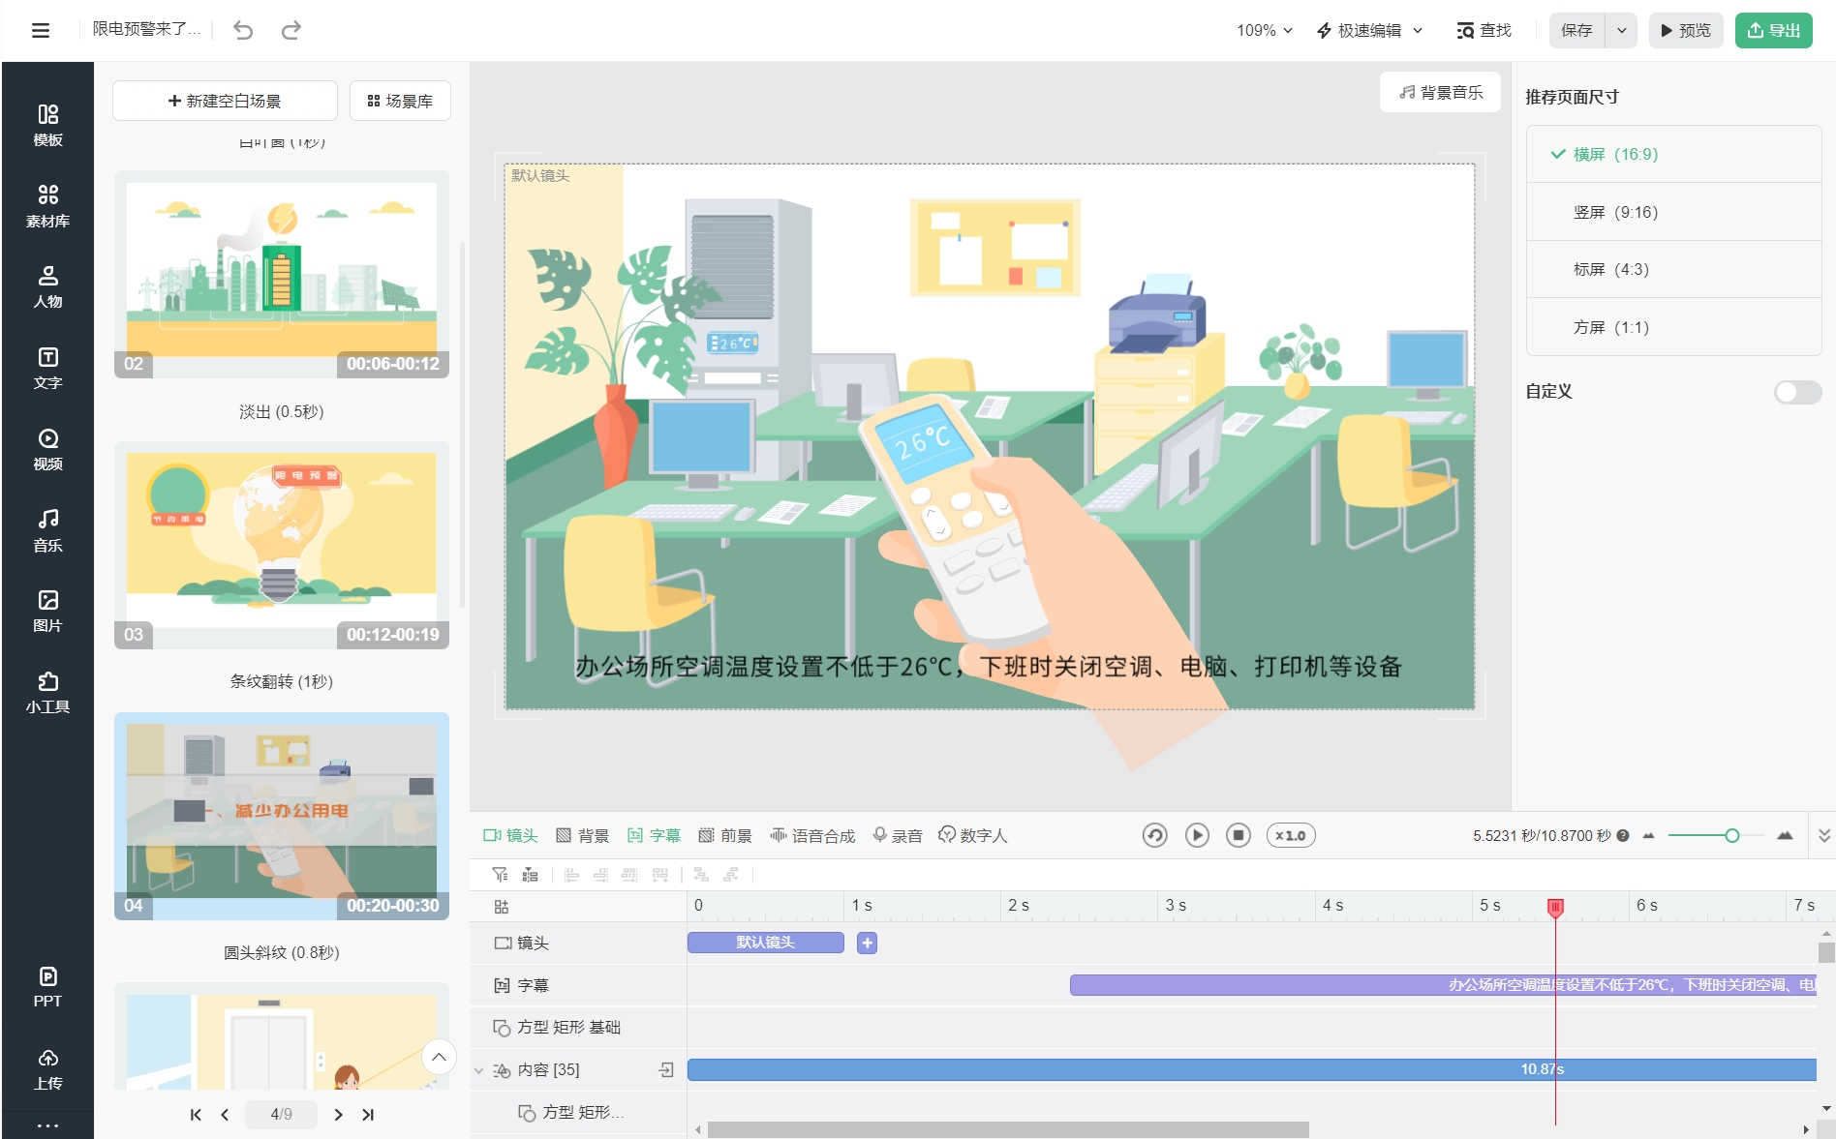Open the 小工具 widgets panel
Image resolution: width=1836 pixels, height=1139 pixels.
(47, 693)
